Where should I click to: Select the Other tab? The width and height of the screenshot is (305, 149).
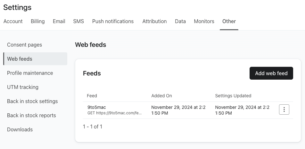coord(229,21)
